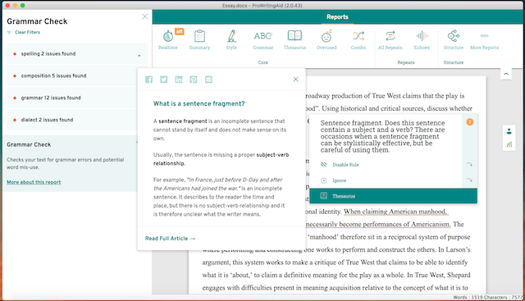The image size is (525, 301).
Task: Open Read Full Article link
Action: 170,239
